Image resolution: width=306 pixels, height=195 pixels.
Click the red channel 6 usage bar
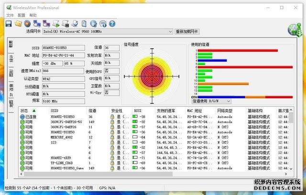click(245, 67)
